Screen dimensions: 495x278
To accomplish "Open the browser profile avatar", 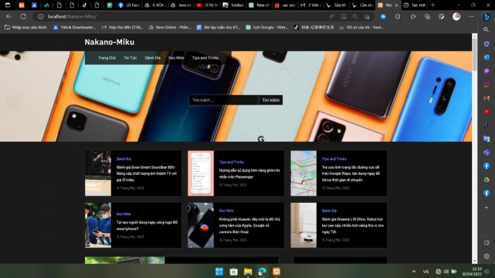I will coord(456,16).
